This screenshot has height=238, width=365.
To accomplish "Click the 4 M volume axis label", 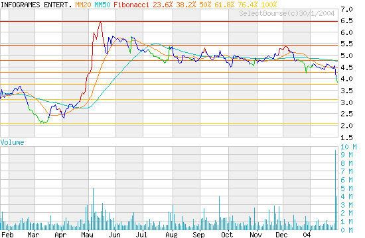I will pos(346,197).
